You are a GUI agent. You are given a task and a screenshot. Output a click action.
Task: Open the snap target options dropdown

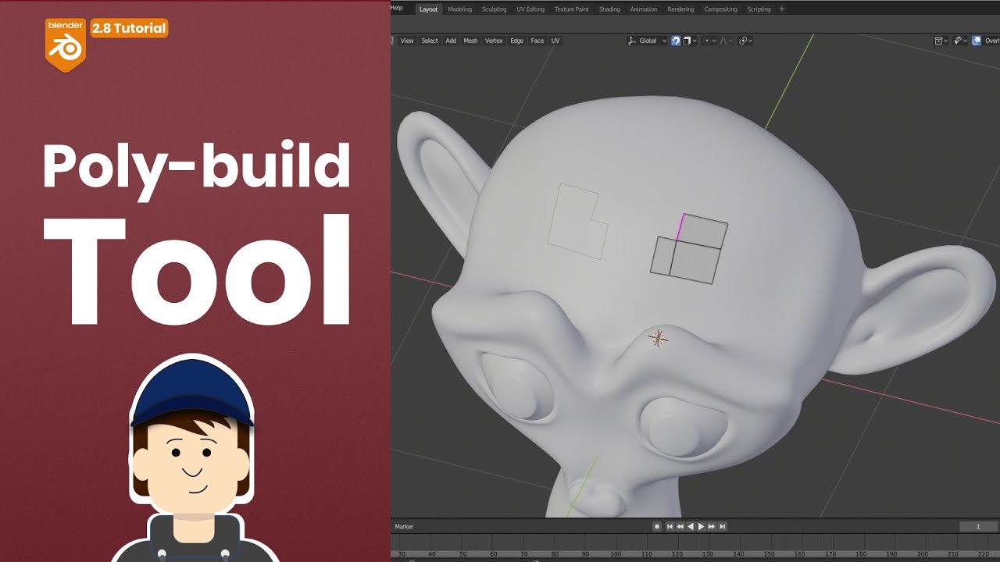coord(690,41)
